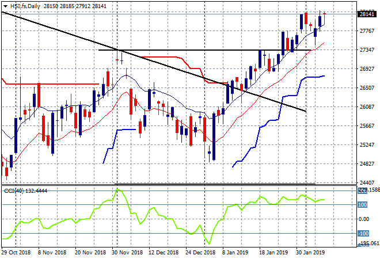The image size is (380, 259).
Task: Select the black horizontal line at 27347
Action: point(204,50)
